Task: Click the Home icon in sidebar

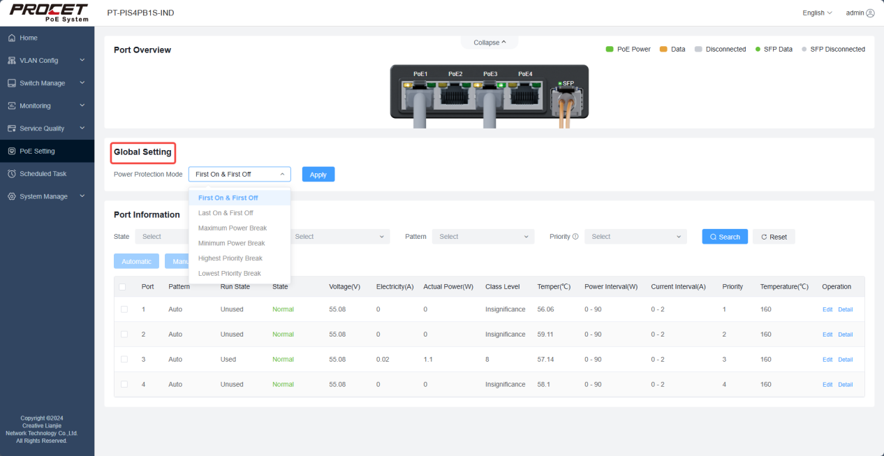Action: [12, 38]
